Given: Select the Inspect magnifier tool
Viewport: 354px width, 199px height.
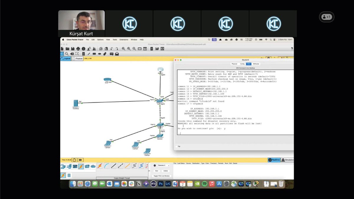Looking at the screenshot, I should click(67, 54).
